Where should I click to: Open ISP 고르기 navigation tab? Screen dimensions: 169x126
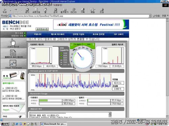119,34
